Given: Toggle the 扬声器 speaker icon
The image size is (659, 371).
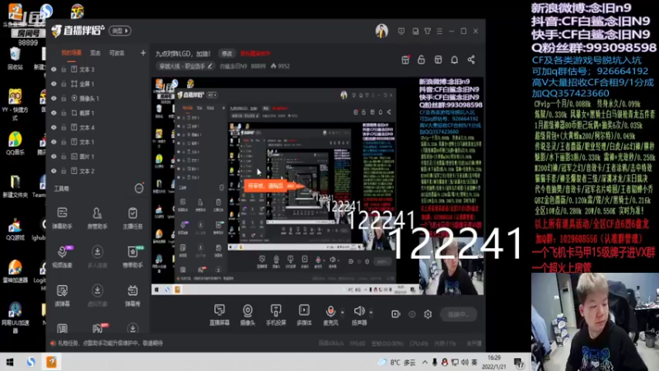Looking at the screenshot, I should pyautogui.click(x=359, y=315).
